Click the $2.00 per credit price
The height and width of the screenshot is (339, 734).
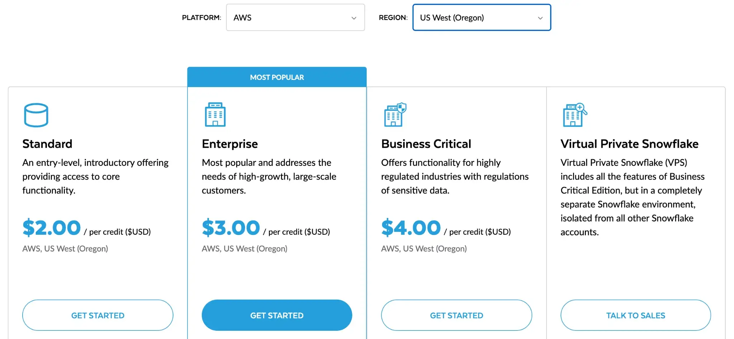point(52,228)
